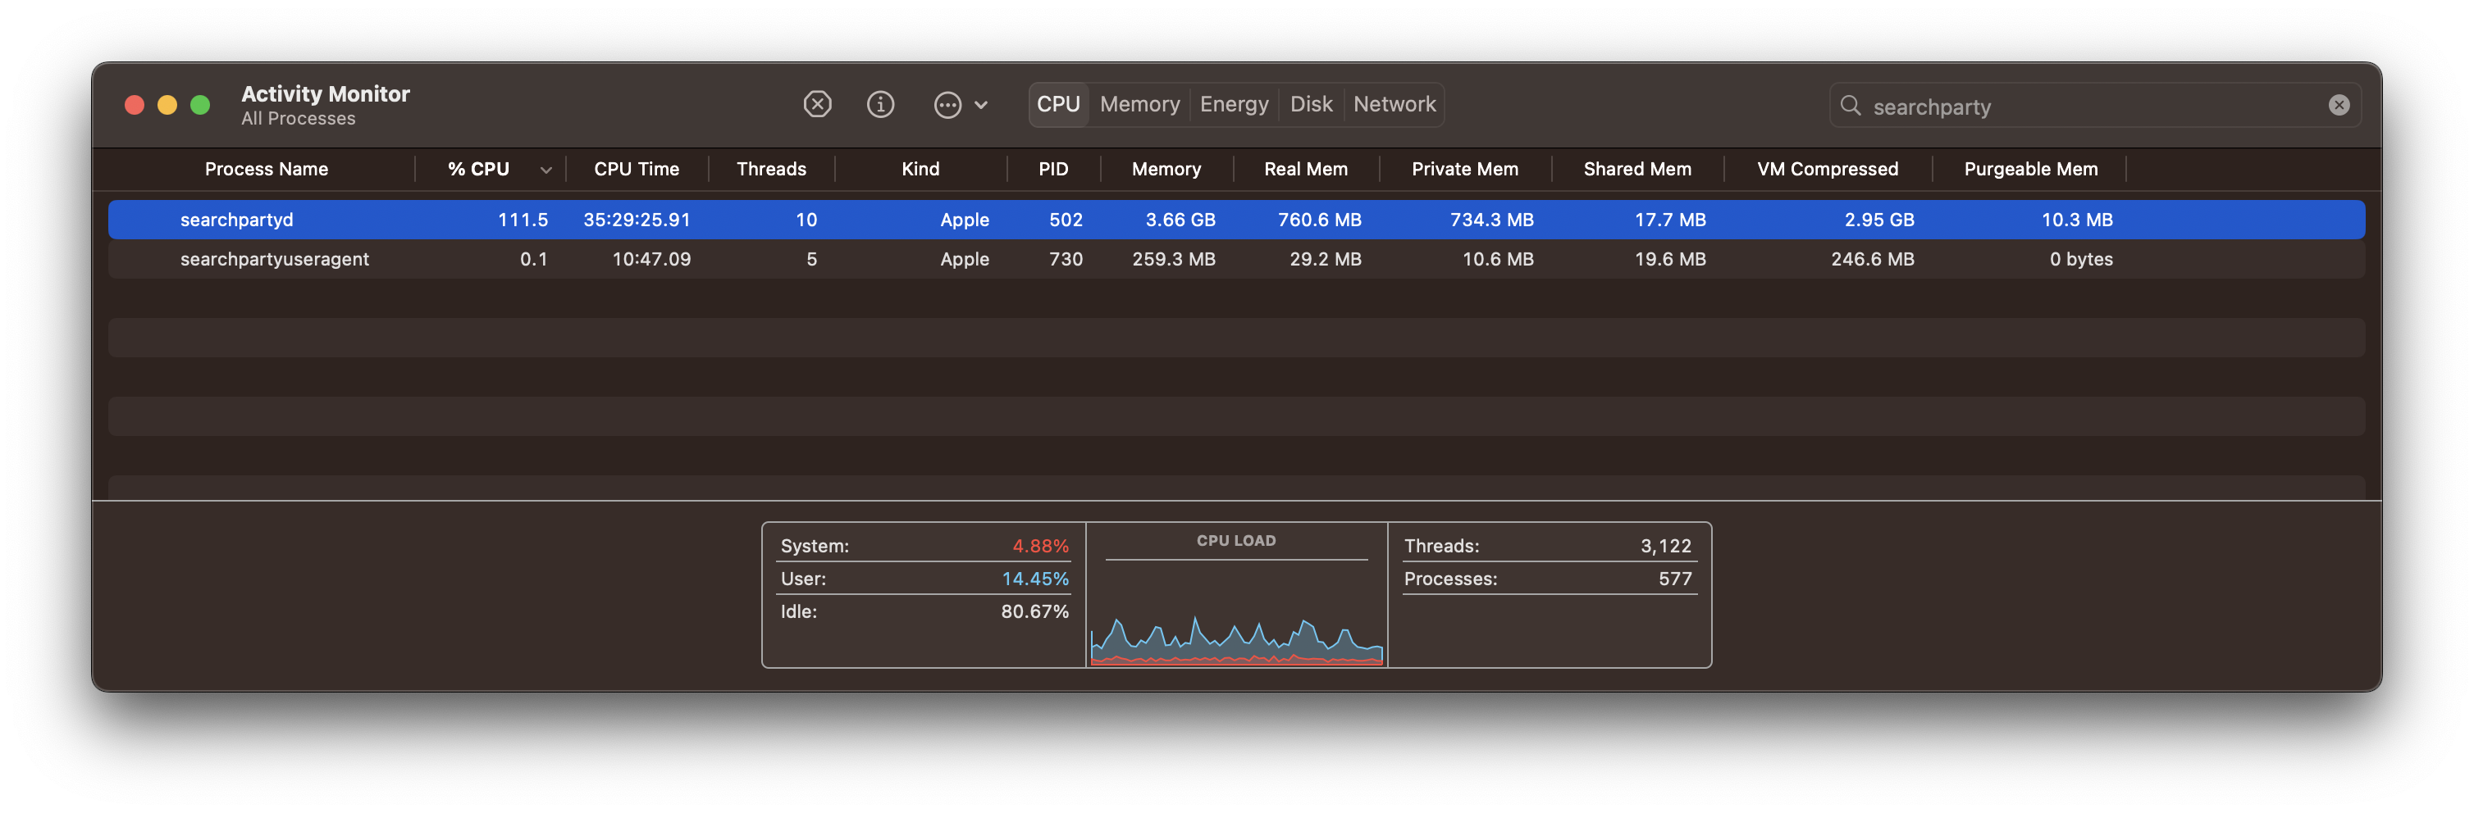
Task: Switch to the CPU tab
Action: pyautogui.click(x=1057, y=103)
